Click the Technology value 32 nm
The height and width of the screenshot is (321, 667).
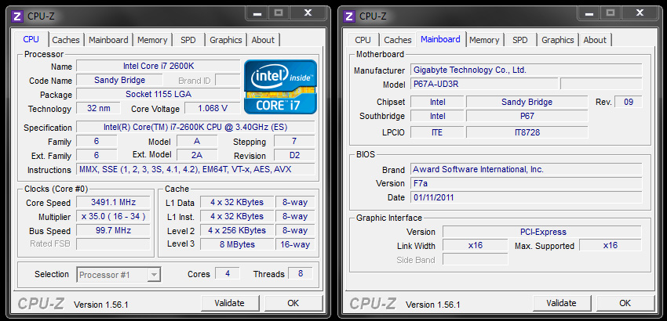(98, 108)
